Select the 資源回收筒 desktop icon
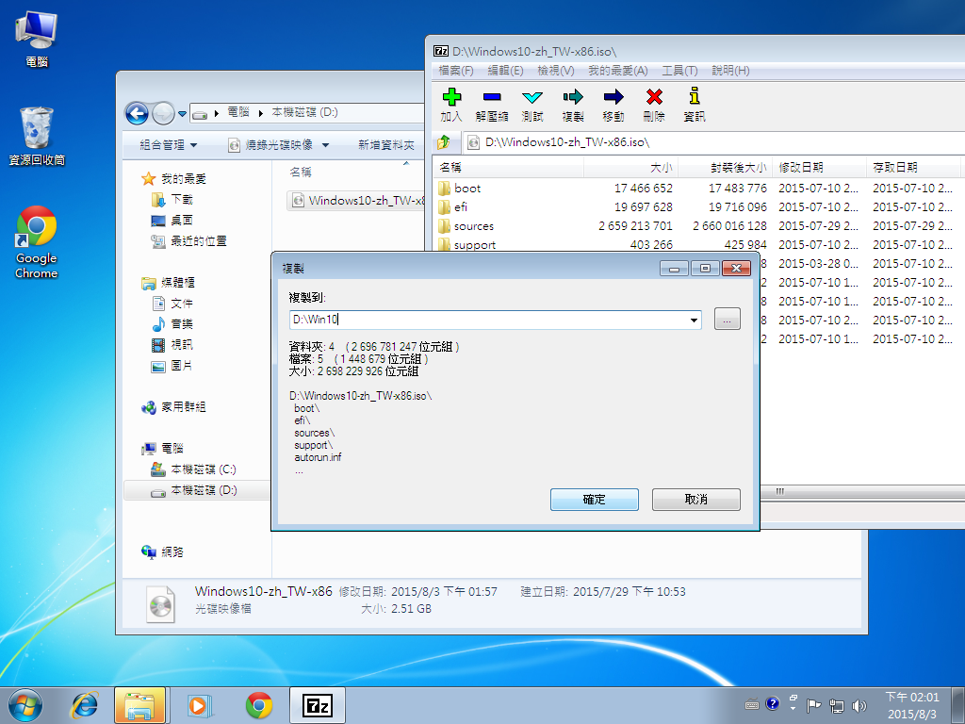The width and height of the screenshot is (965, 724). pyautogui.click(x=37, y=136)
